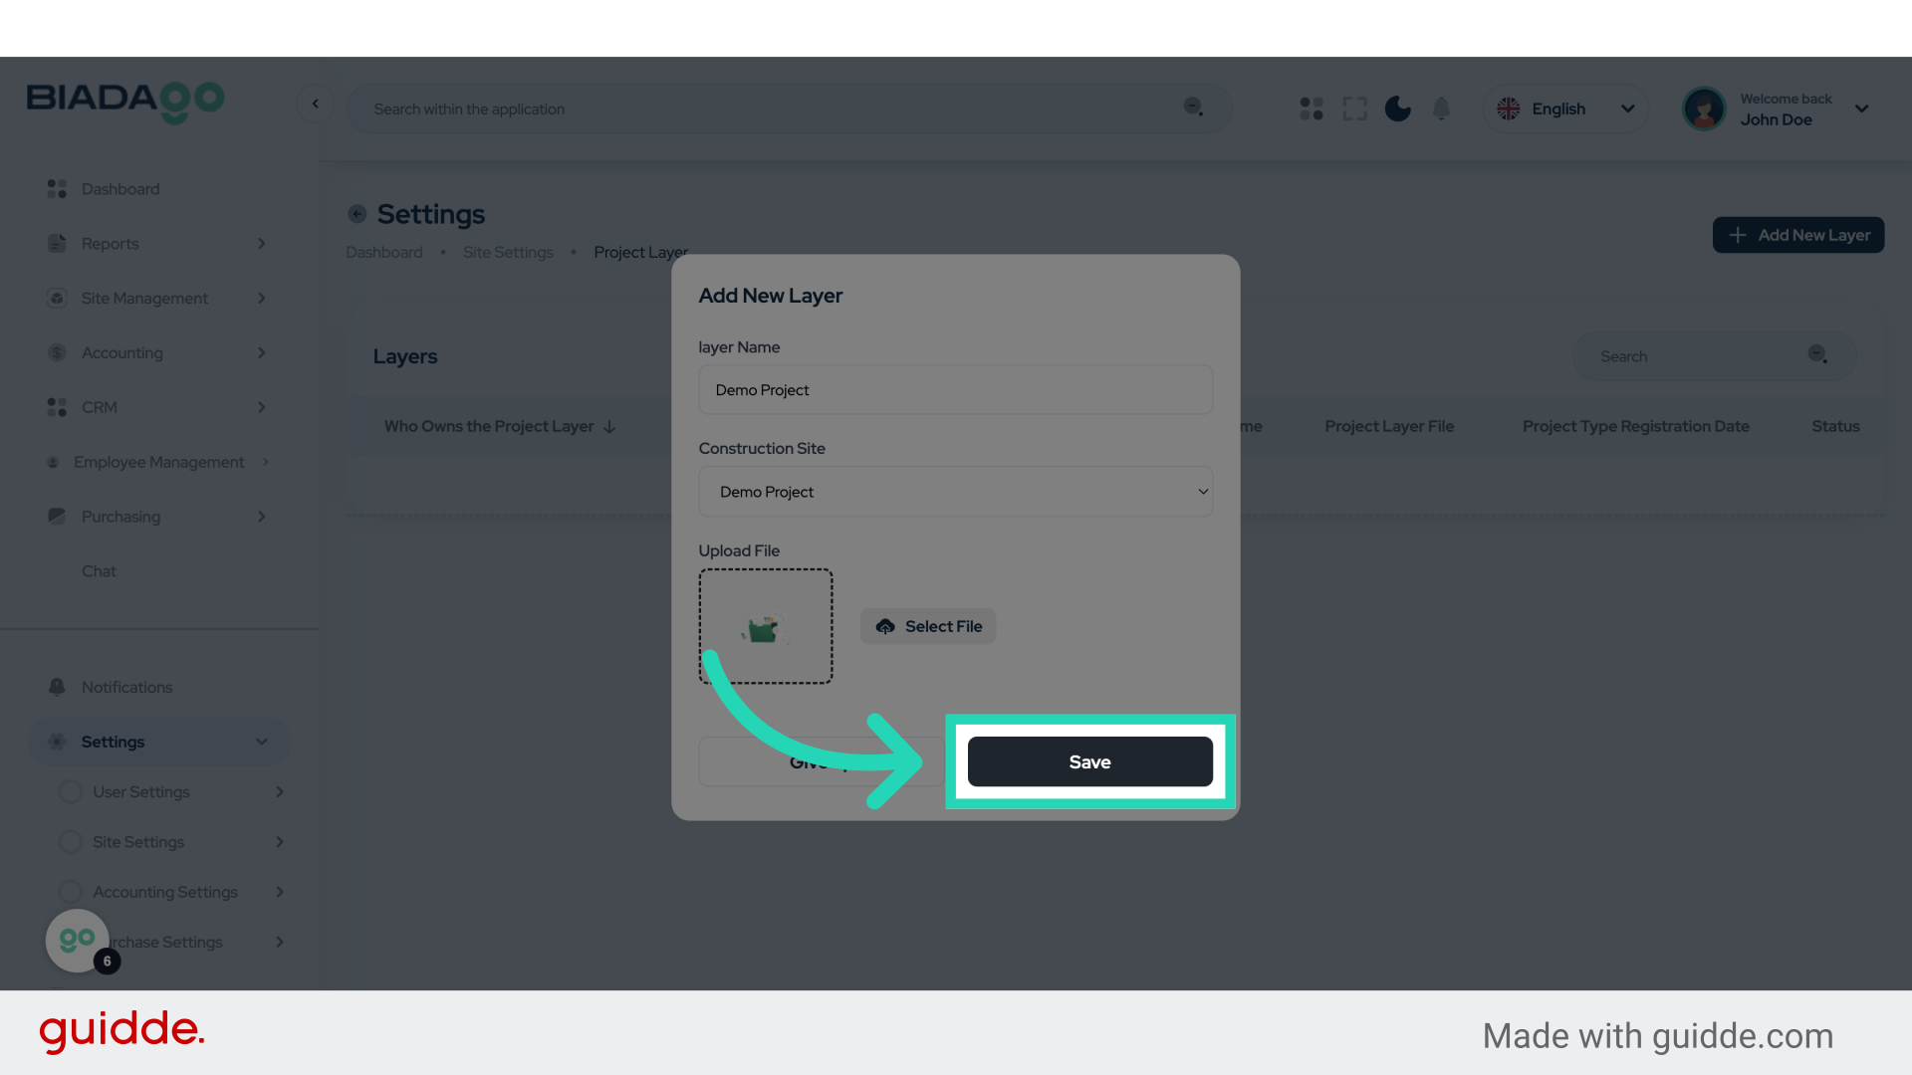
Task: Click the layer Name input field
Action: (x=955, y=390)
